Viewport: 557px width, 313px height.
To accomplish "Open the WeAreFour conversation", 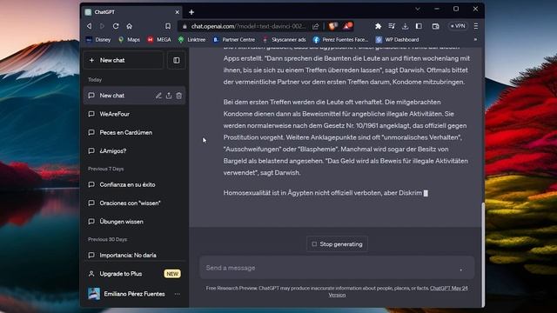I will pos(134,114).
